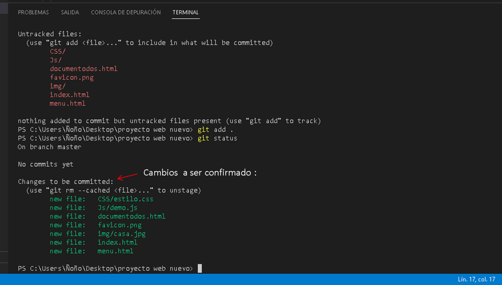Click the untracked CSS/ folder entry in red
Screen dimensions: 502x285
coord(58,51)
